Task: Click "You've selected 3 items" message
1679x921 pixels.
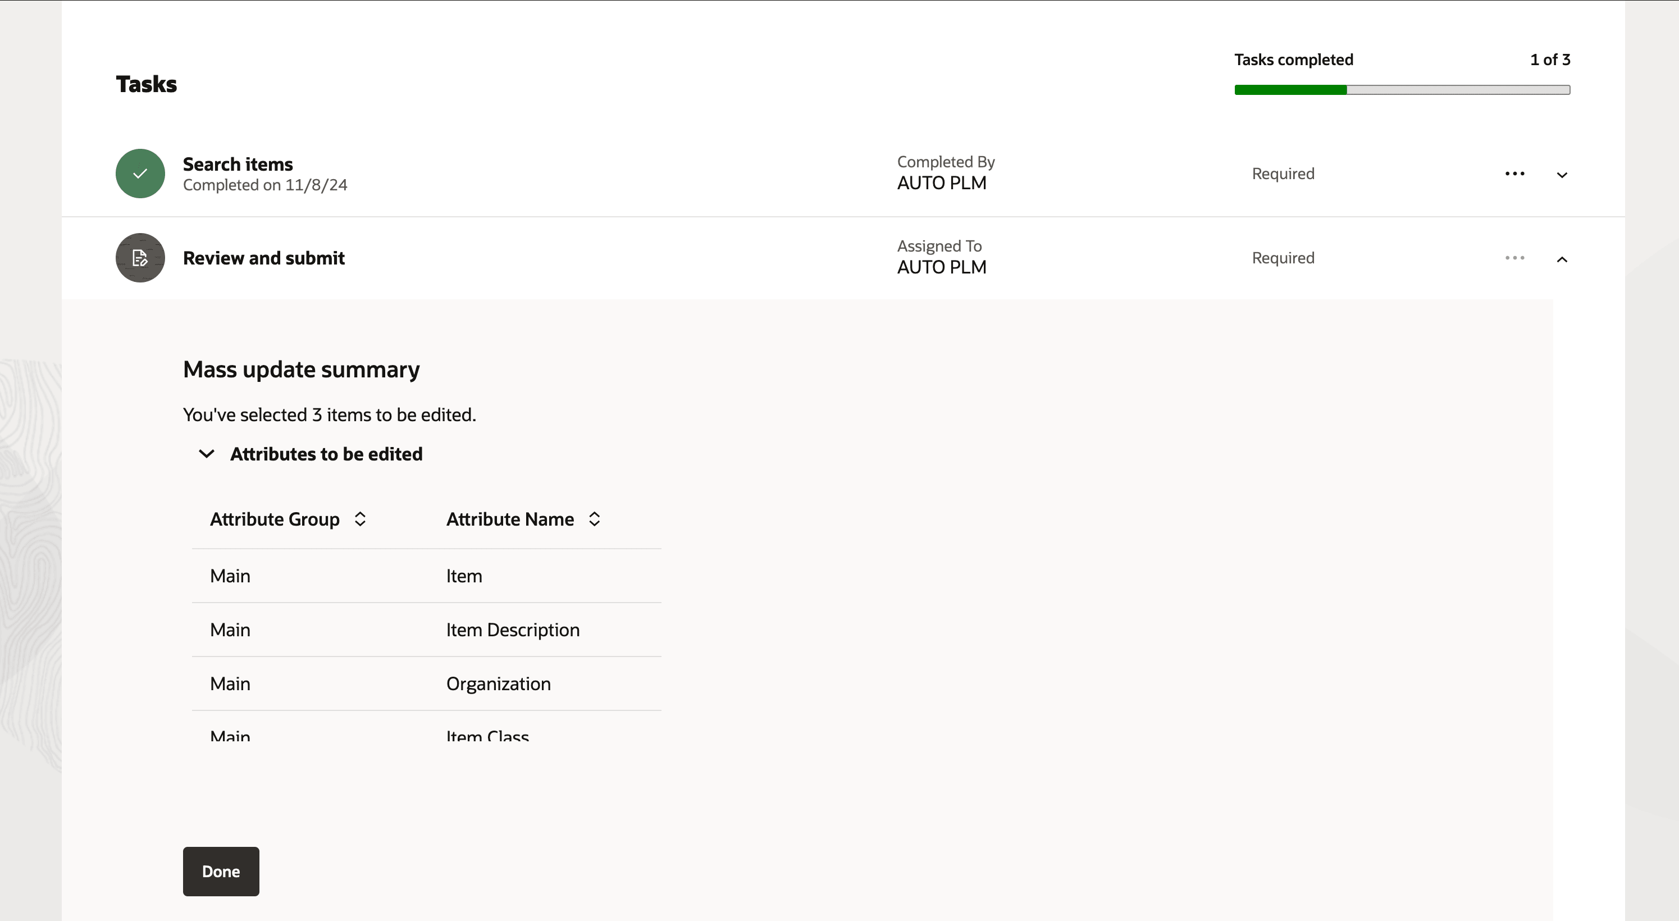Action: point(329,414)
